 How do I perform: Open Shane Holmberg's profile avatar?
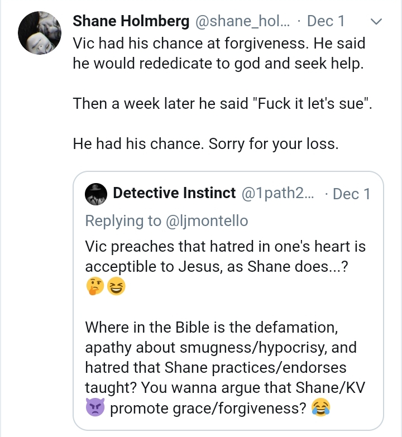[x=40, y=33]
